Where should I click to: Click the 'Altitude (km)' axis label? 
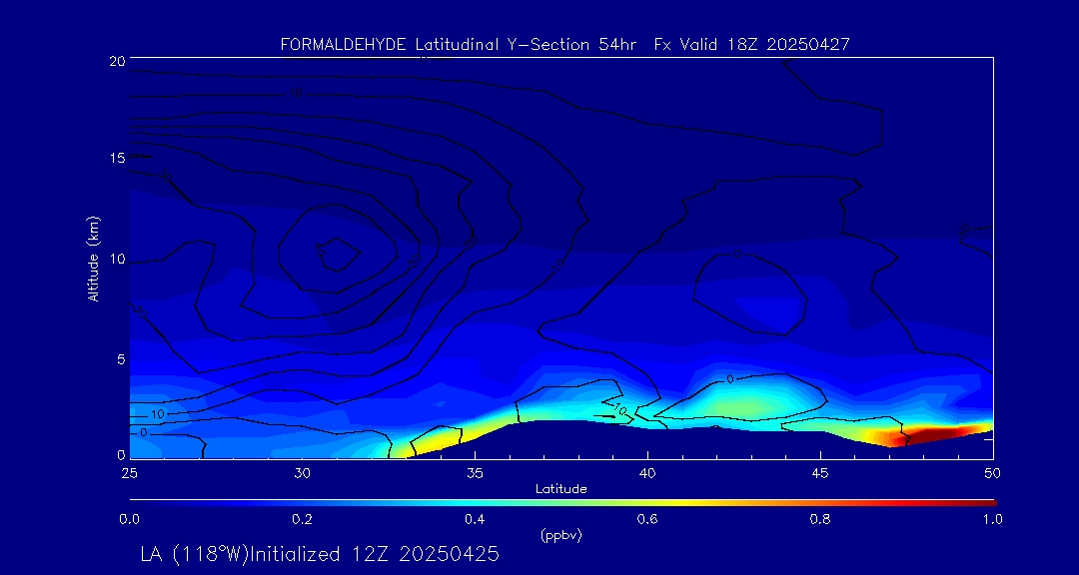tap(93, 258)
